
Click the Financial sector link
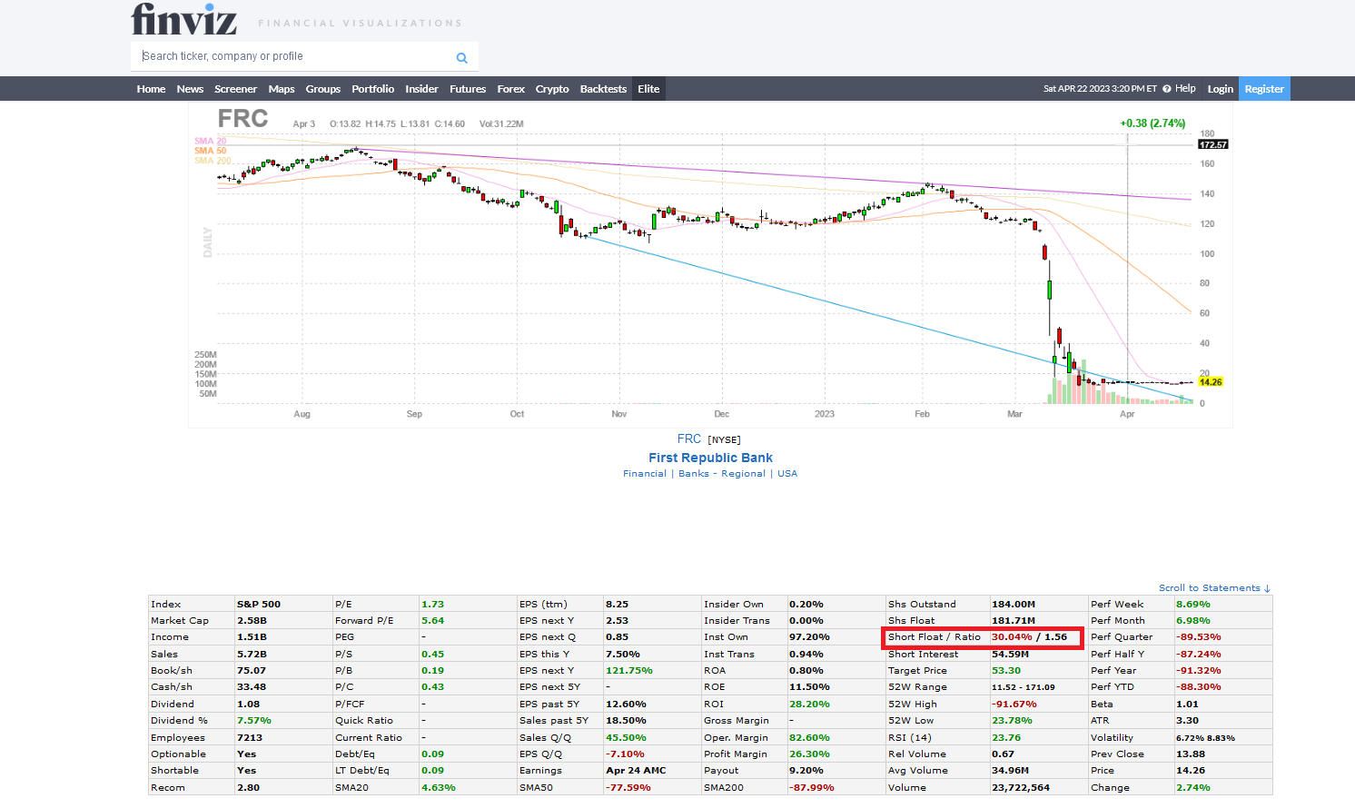[645, 474]
